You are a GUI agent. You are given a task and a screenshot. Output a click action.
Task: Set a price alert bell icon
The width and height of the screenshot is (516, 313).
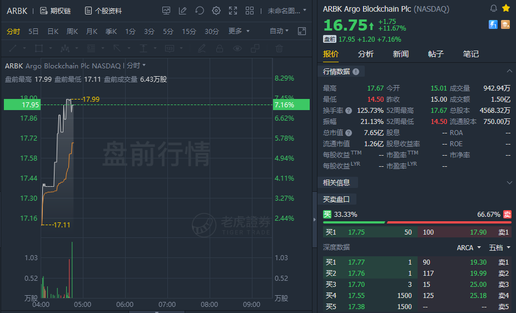click(494, 8)
